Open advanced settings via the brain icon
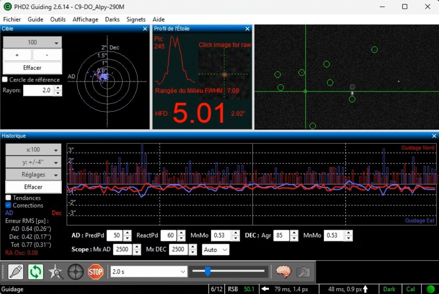 (283, 271)
